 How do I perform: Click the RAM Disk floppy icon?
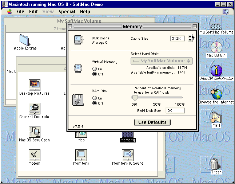[x=78, y=100]
